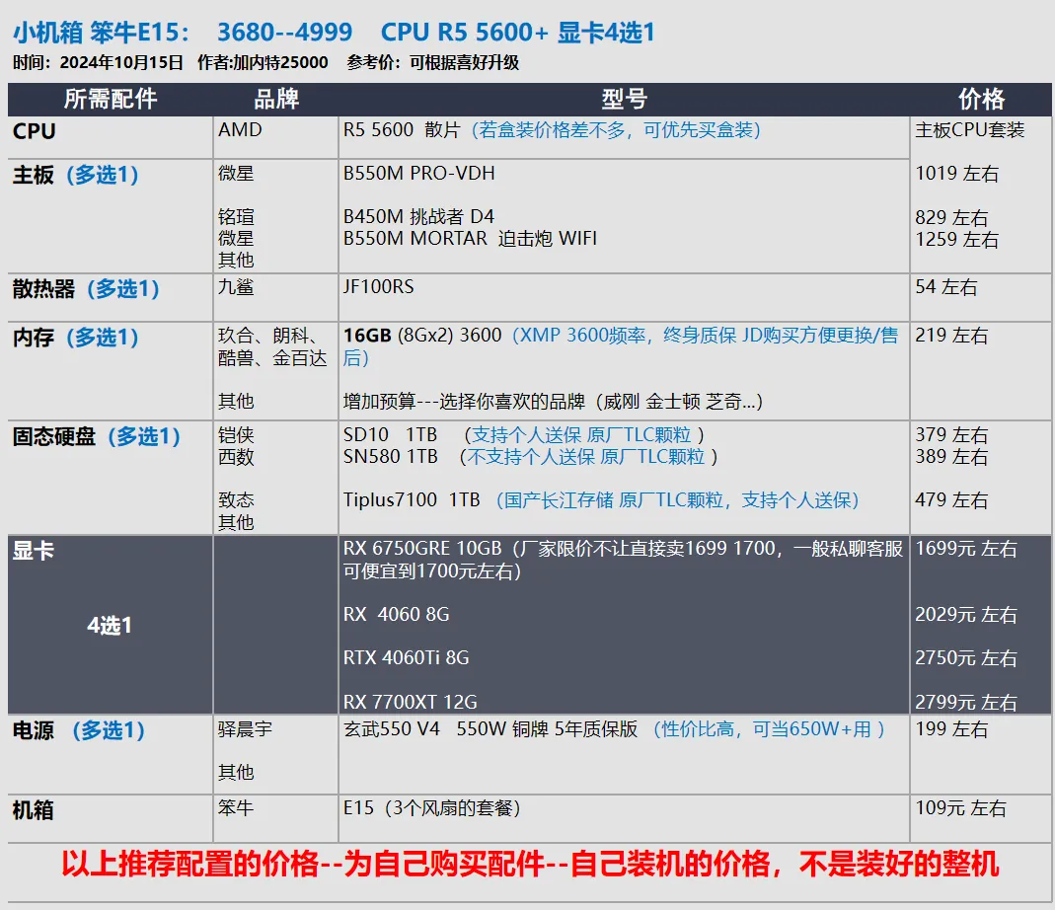1055x910 pixels.
Task: Select the 389 左右 price
Action: tap(951, 456)
